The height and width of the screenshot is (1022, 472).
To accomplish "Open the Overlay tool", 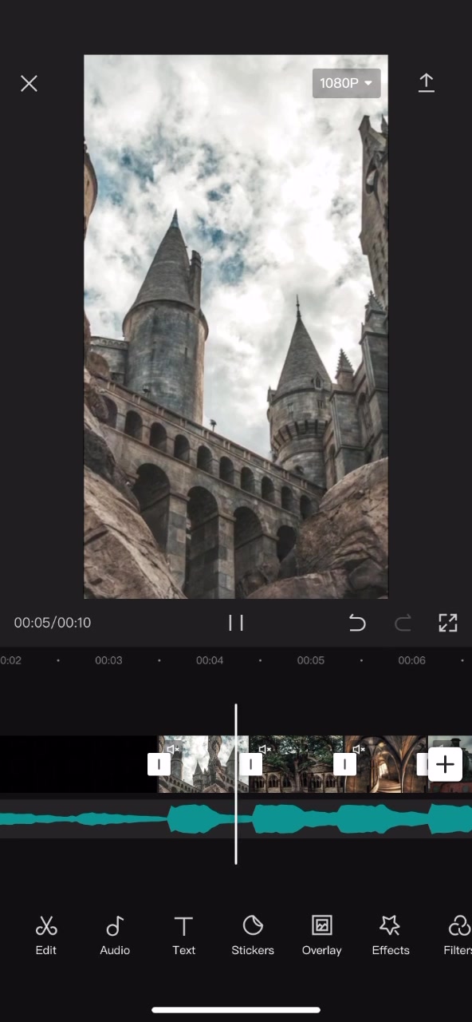I will click(x=321, y=935).
